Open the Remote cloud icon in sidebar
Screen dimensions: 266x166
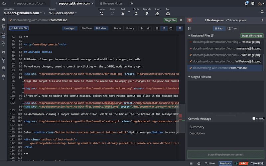point(4,34)
